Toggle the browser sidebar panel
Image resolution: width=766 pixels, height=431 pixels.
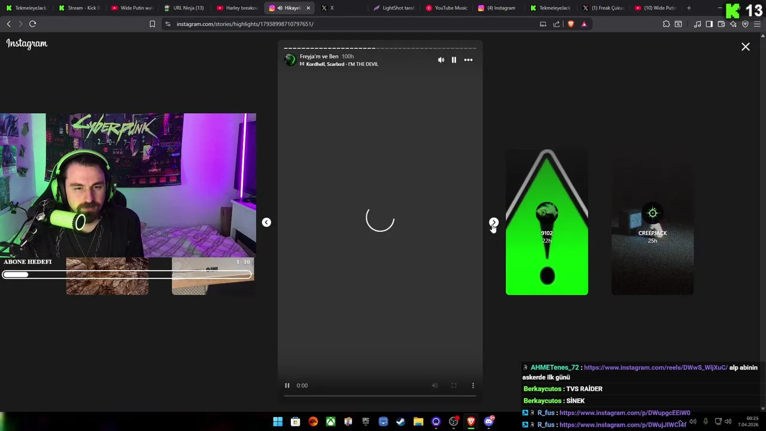coord(709,24)
